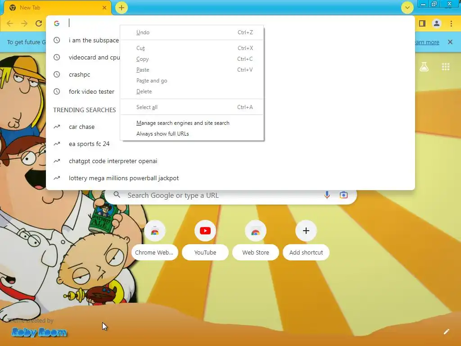Follow the Learn more link
Screen dimensions: 461x346
click(x=427, y=42)
